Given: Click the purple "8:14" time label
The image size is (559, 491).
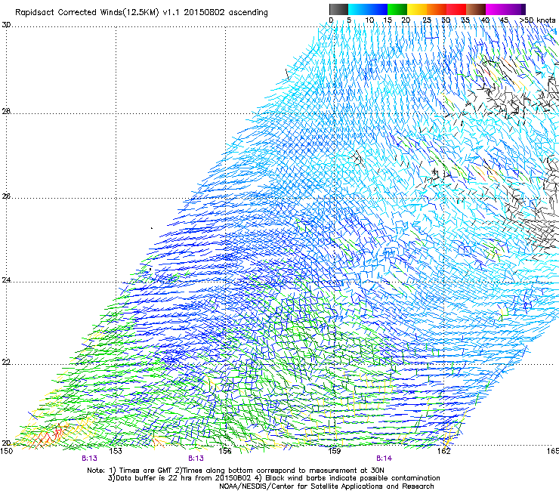Looking at the screenshot, I should tap(384, 459).
